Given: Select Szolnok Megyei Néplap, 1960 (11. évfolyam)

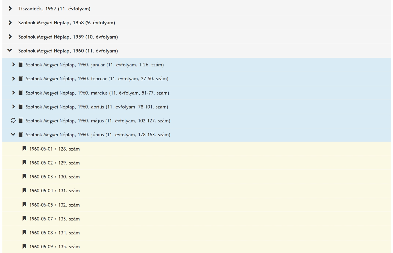Looking at the screenshot, I should click(68, 51).
